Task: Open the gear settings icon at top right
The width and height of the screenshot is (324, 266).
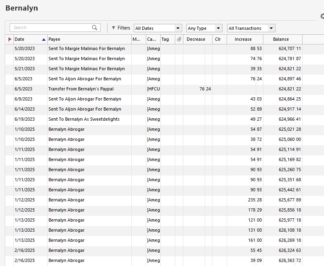Action: point(322,16)
